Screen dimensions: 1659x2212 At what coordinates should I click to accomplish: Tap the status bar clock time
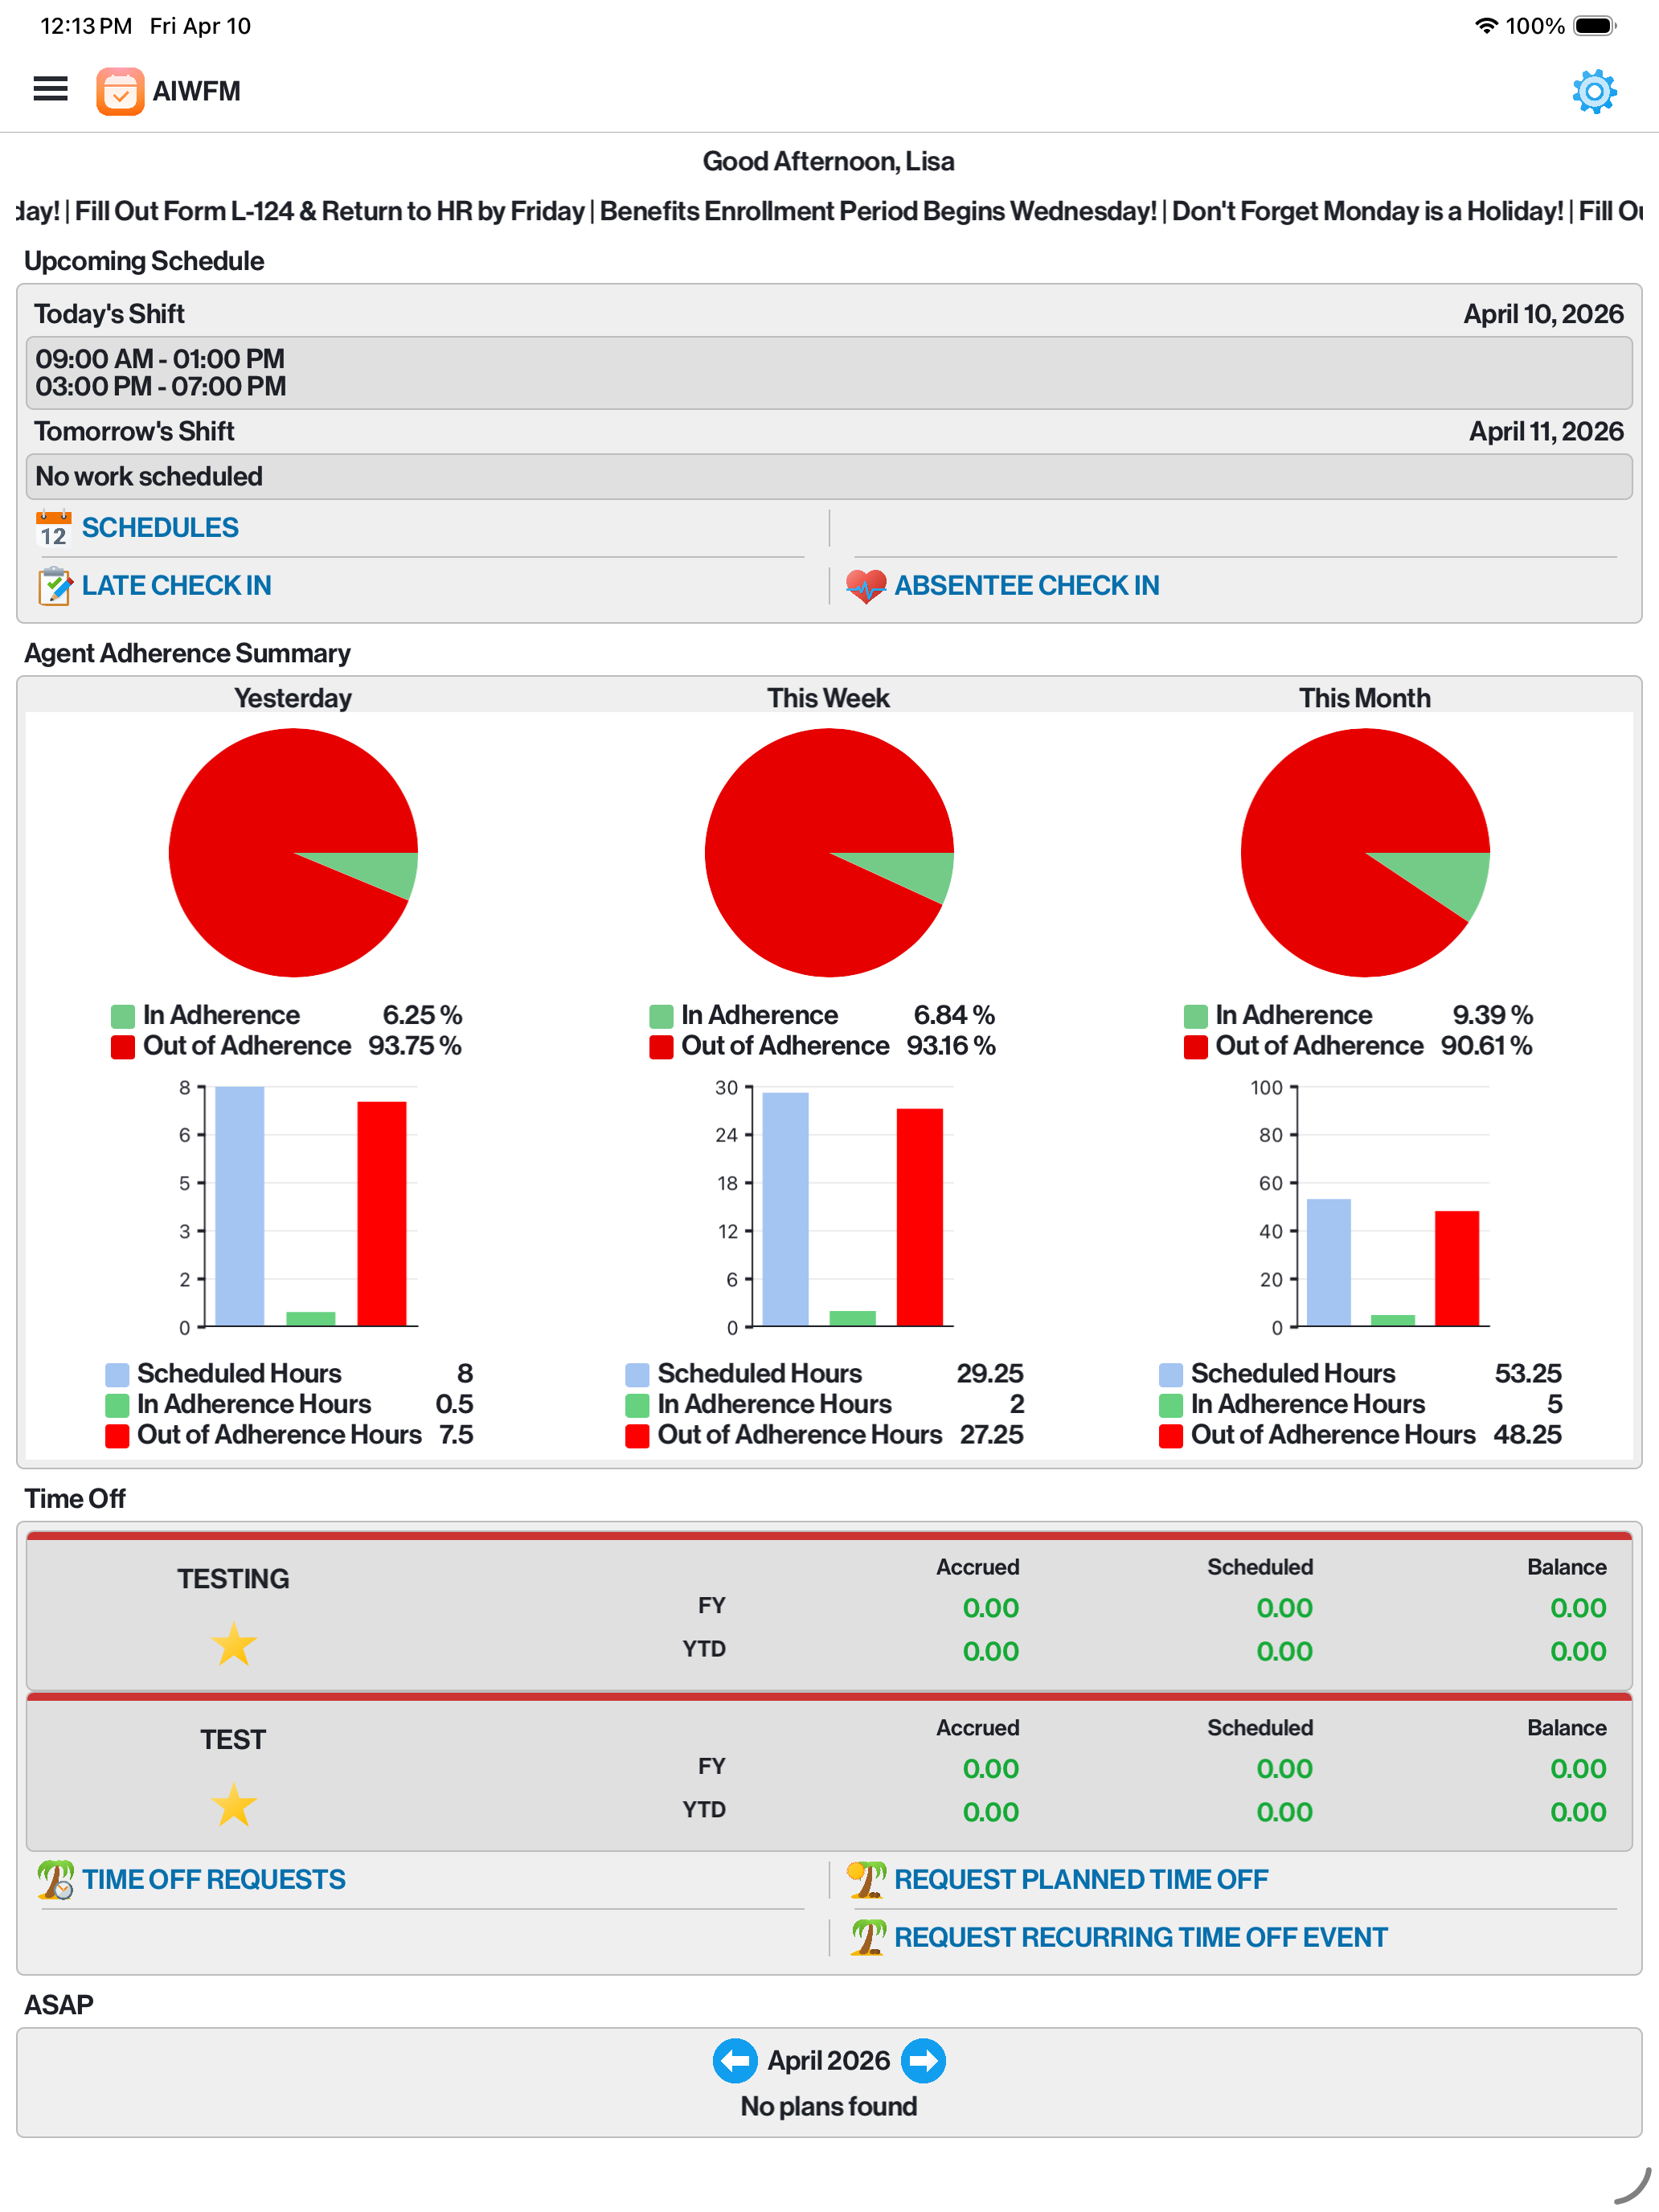click(x=86, y=26)
